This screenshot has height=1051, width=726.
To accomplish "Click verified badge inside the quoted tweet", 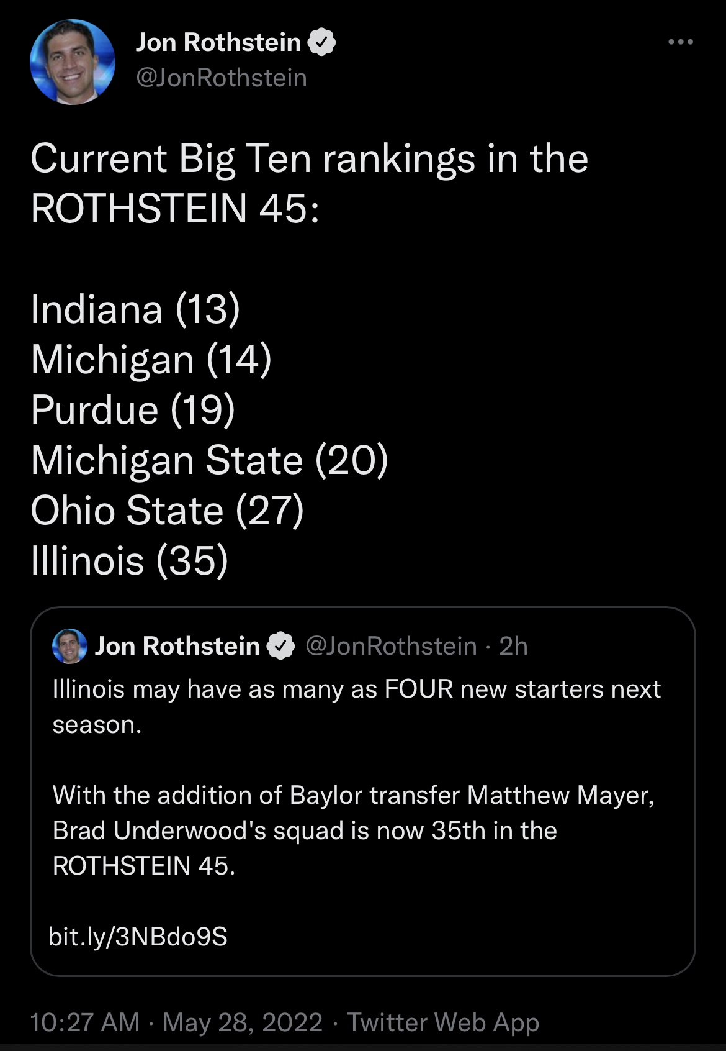I will click(280, 646).
